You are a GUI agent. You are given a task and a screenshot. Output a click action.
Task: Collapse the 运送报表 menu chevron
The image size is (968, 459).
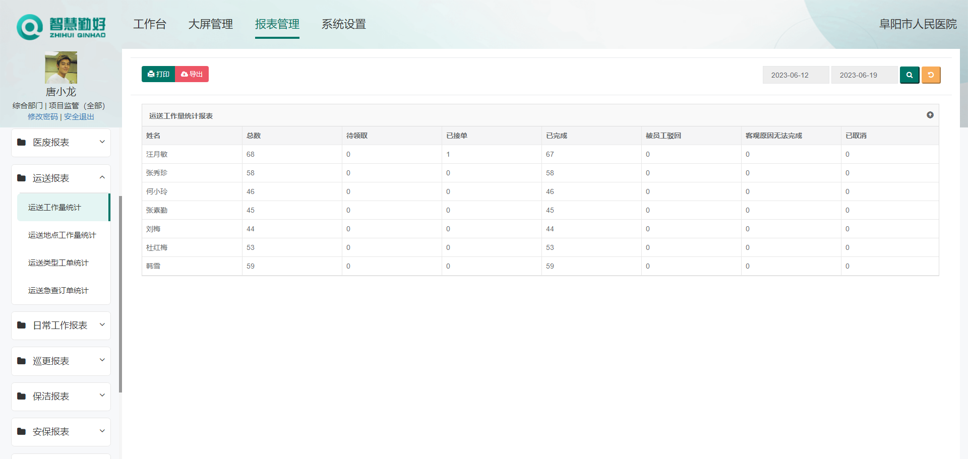(x=102, y=177)
